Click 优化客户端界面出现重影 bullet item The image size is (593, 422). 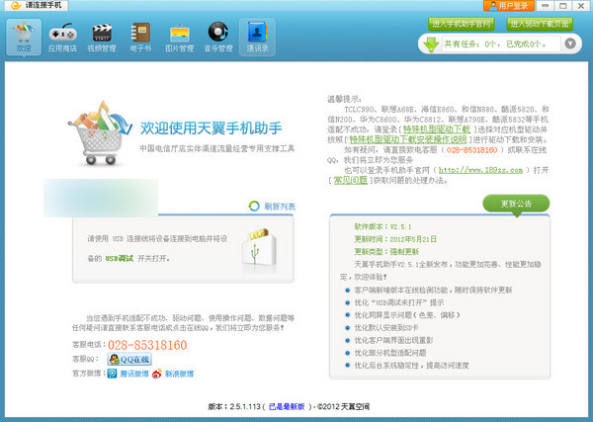pos(393,340)
